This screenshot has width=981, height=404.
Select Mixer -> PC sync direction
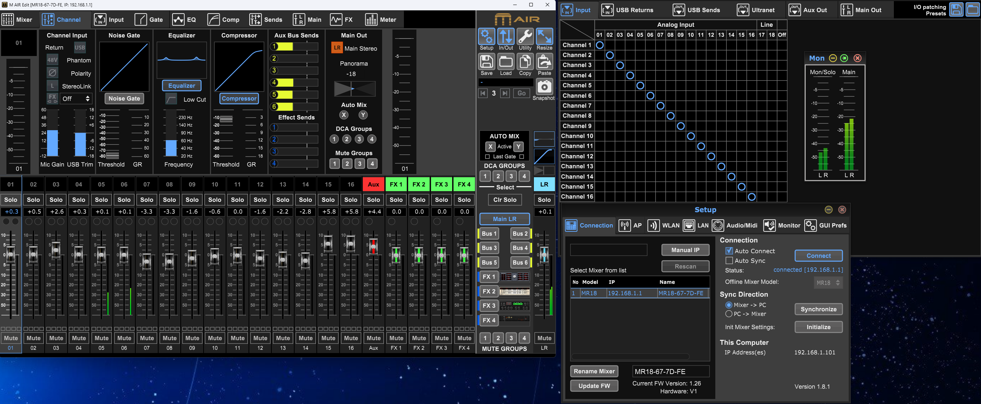click(x=729, y=305)
